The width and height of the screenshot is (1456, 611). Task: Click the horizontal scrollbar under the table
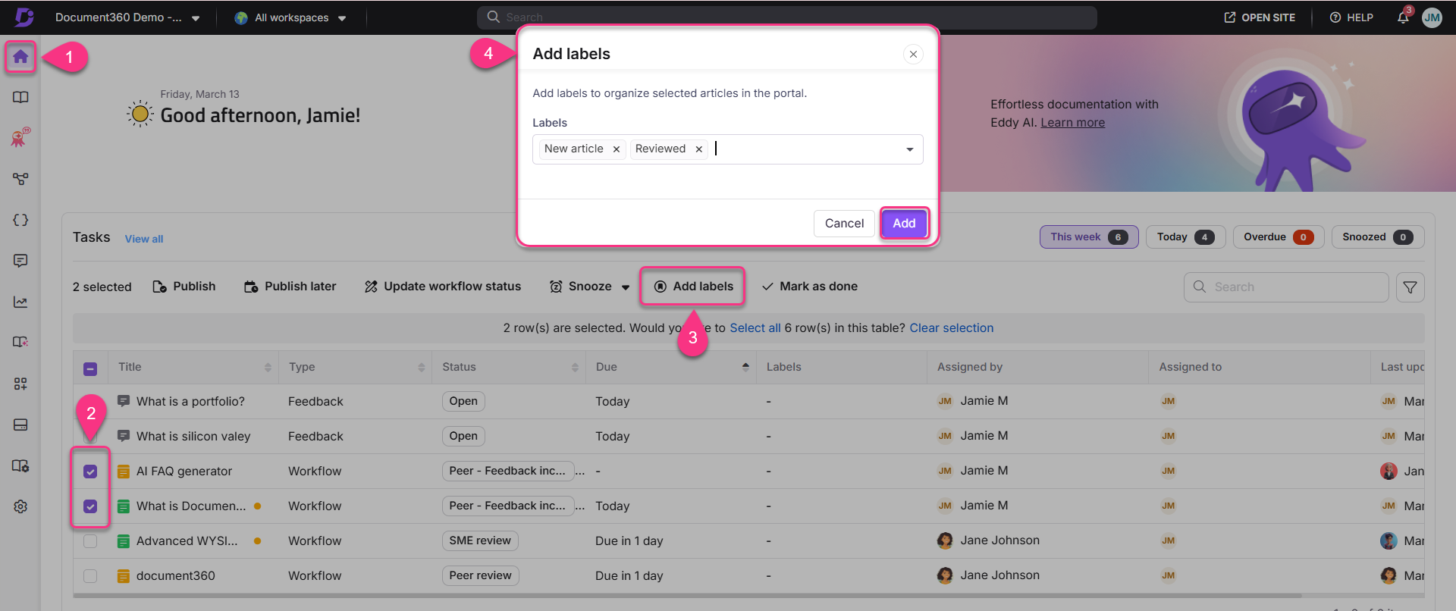[686, 596]
